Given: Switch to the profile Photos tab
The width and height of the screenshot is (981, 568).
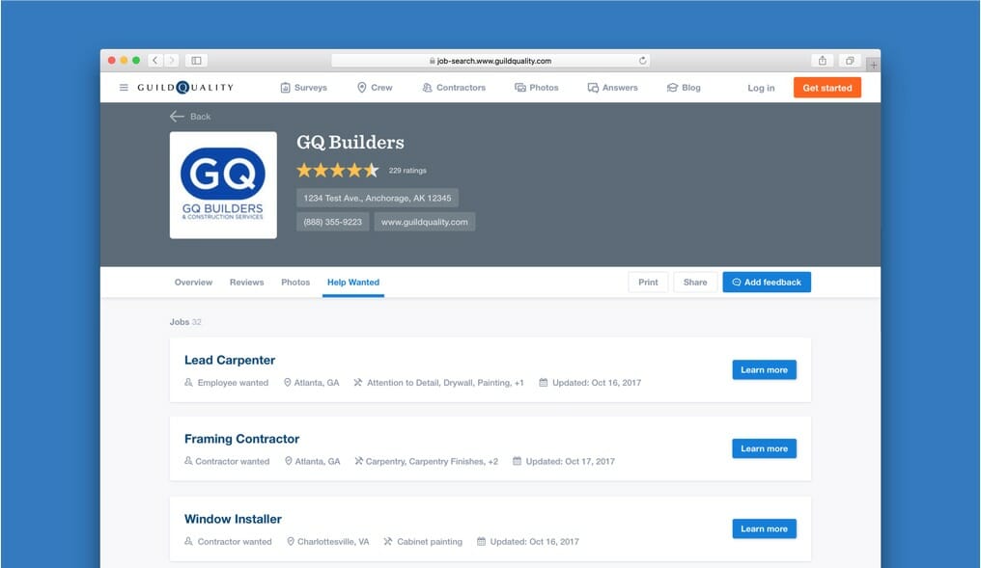Looking at the screenshot, I should click(295, 283).
